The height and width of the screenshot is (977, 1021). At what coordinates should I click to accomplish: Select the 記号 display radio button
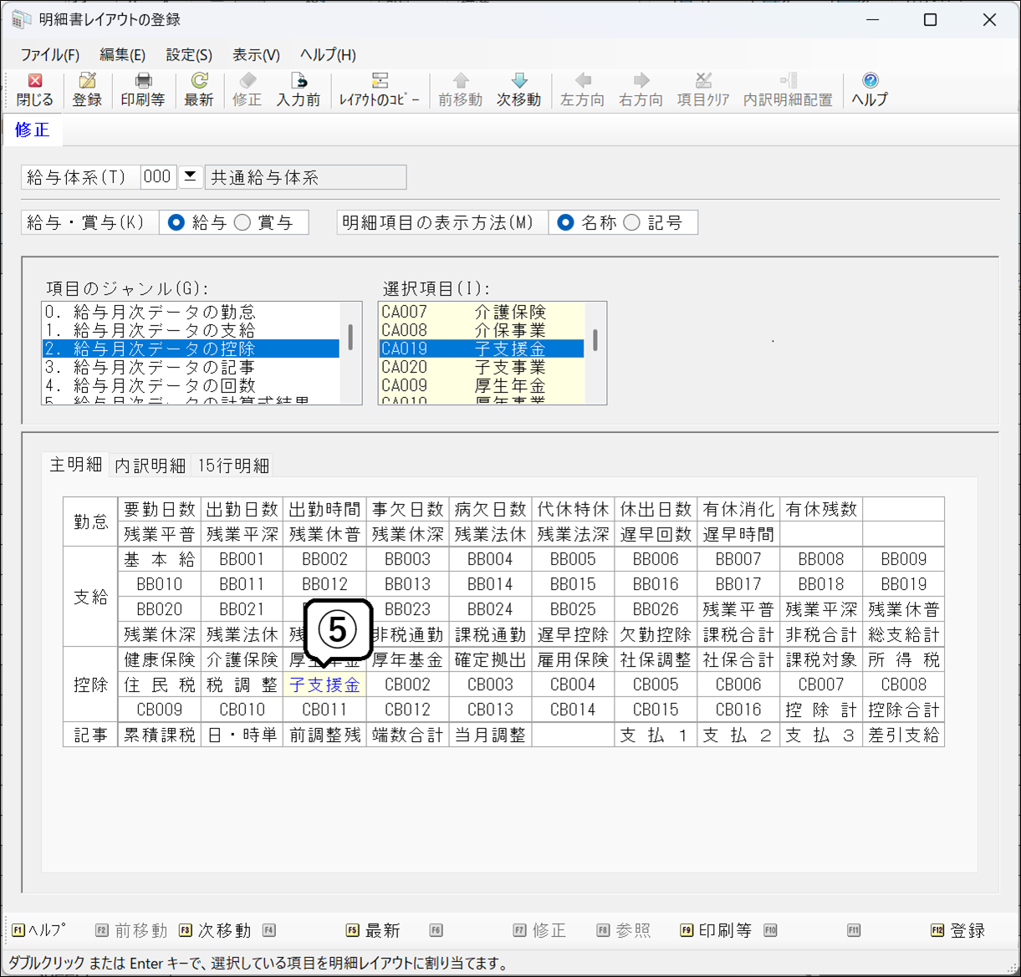click(632, 222)
